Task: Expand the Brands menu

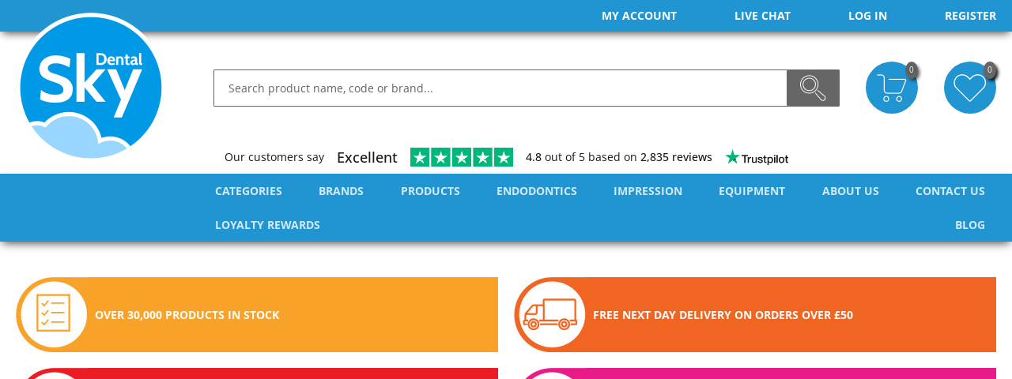Action: 341,191
